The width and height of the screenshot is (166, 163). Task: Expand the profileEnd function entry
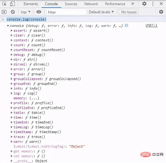[x=11, y=108]
